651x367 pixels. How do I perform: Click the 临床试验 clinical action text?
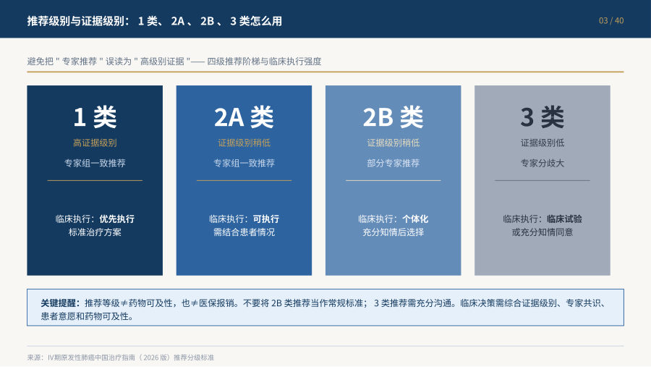click(564, 219)
